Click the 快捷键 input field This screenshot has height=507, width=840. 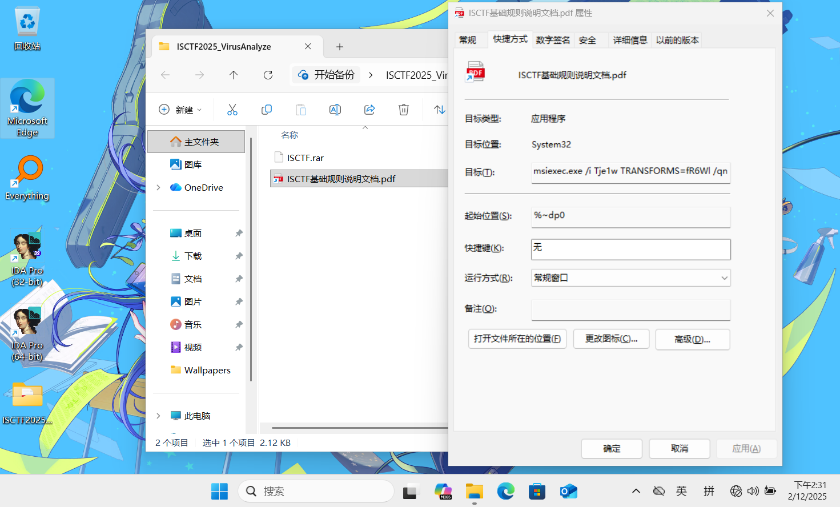pos(631,249)
